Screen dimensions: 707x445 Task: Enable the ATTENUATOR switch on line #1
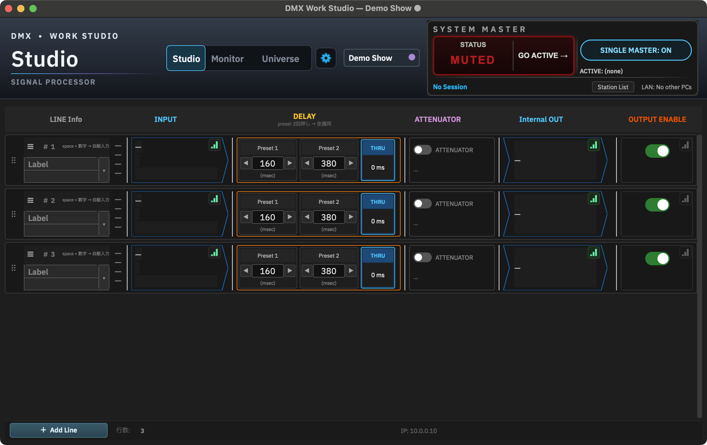[x=422, y=150]
